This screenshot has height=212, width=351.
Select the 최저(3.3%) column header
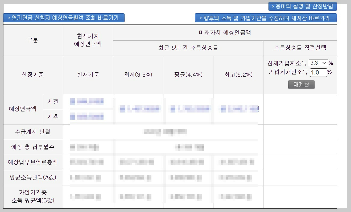(138, 75)
